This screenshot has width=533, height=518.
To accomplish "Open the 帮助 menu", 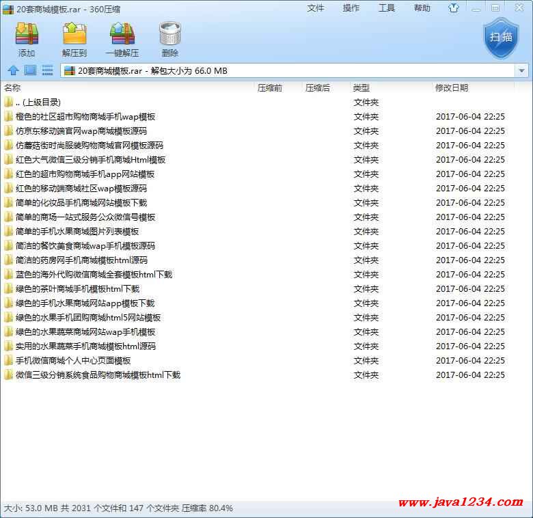I will point(422,8).
